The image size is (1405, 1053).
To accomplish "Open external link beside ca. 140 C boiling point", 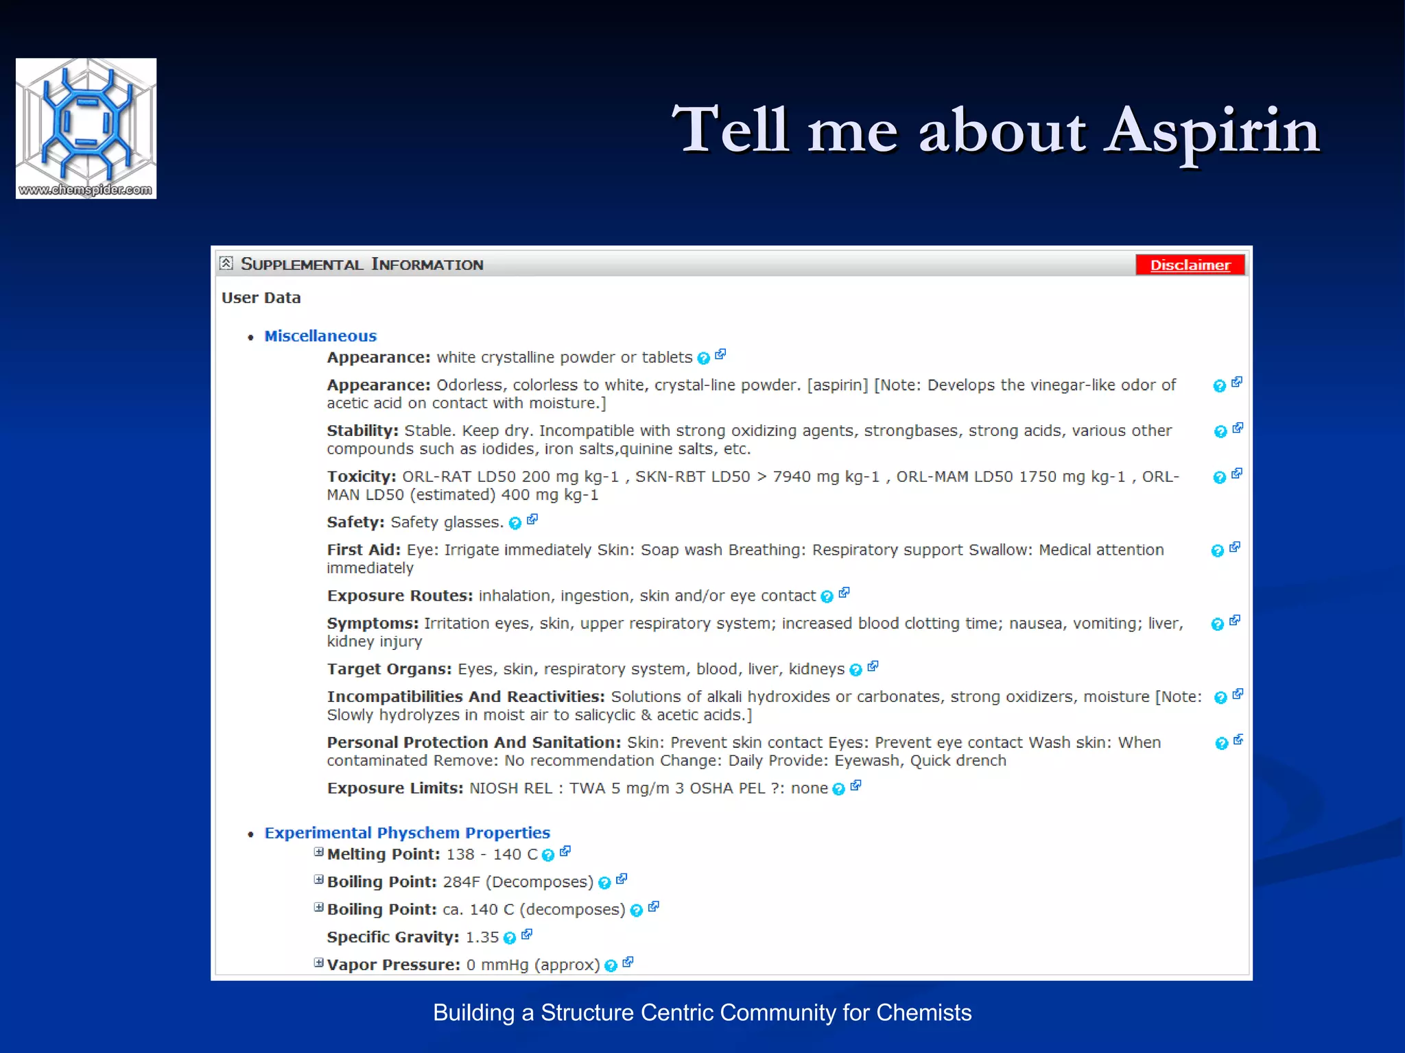I will (654, 907).
